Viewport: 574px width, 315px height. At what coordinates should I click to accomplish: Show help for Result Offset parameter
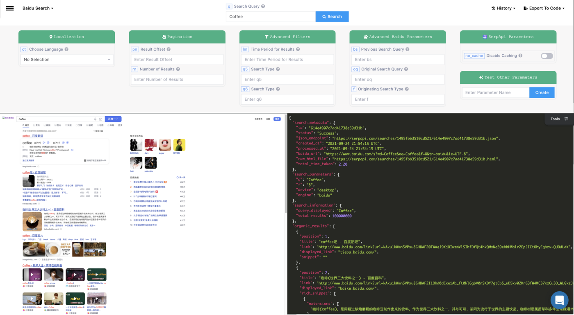(x=169, y=49)
